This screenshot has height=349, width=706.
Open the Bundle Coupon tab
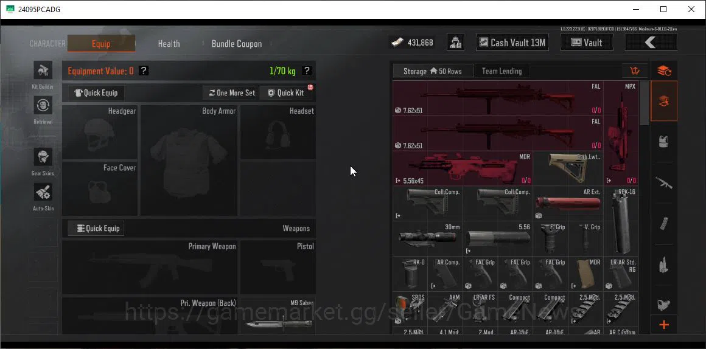237,44
